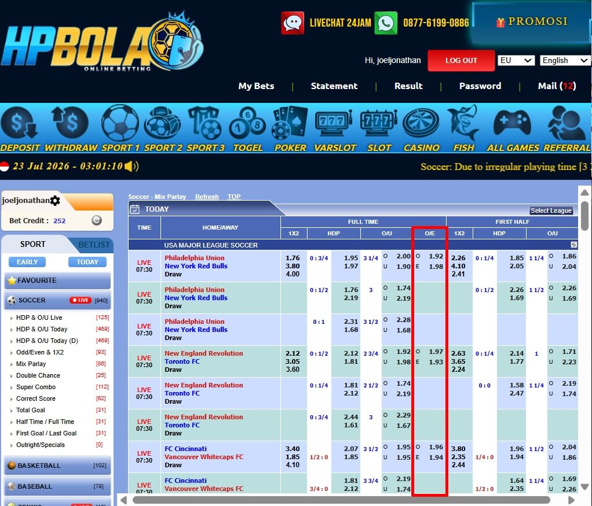Viewport: 592px width, 506px height.
Task: Open Sport 3 jersey icon
Action: click(205, 123)
